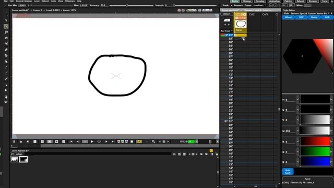The width and height of the screenshot is (334, 188).
Task: Expand more tools arrow at toolbar bottom
Action: [x=6, y=102]
